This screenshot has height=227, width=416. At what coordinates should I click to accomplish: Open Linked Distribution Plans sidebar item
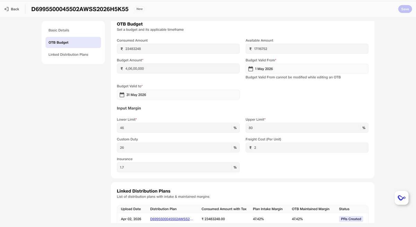(73, 54)
